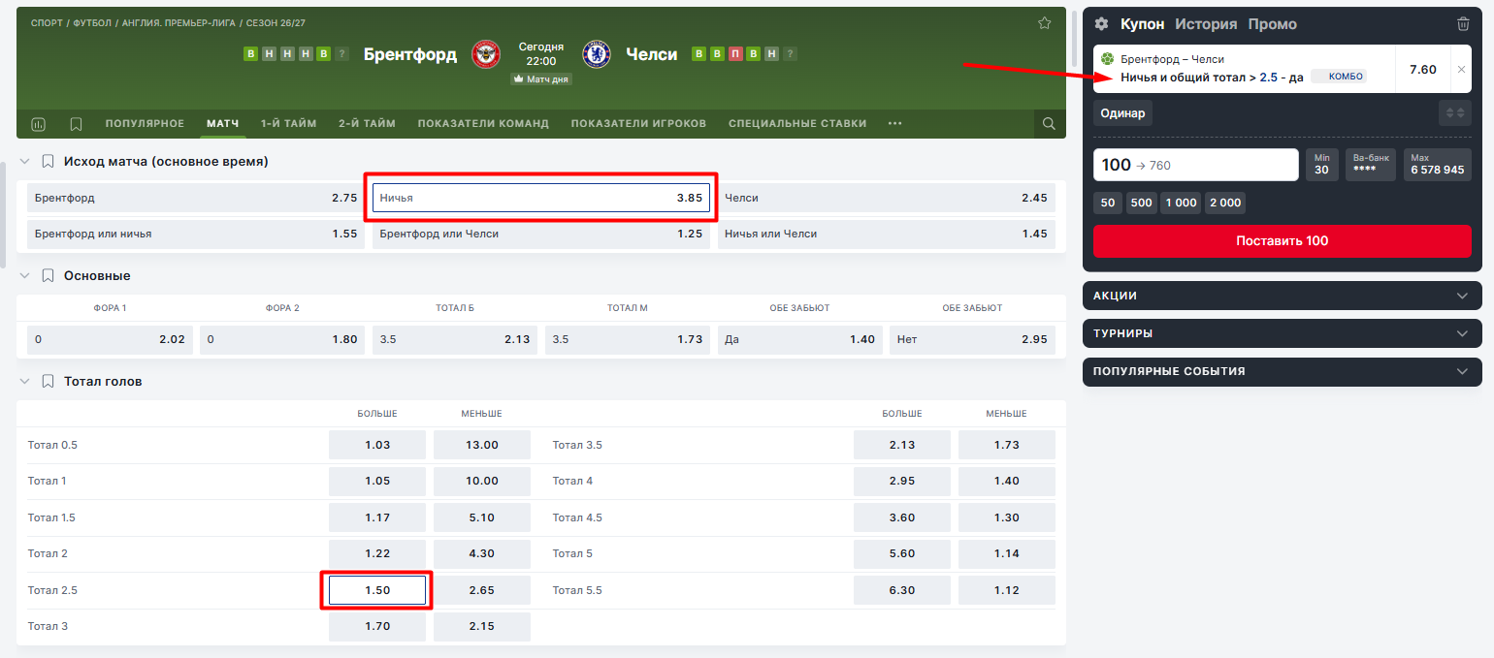Show more market tabs via the three-dot icon

coord(894,124)
